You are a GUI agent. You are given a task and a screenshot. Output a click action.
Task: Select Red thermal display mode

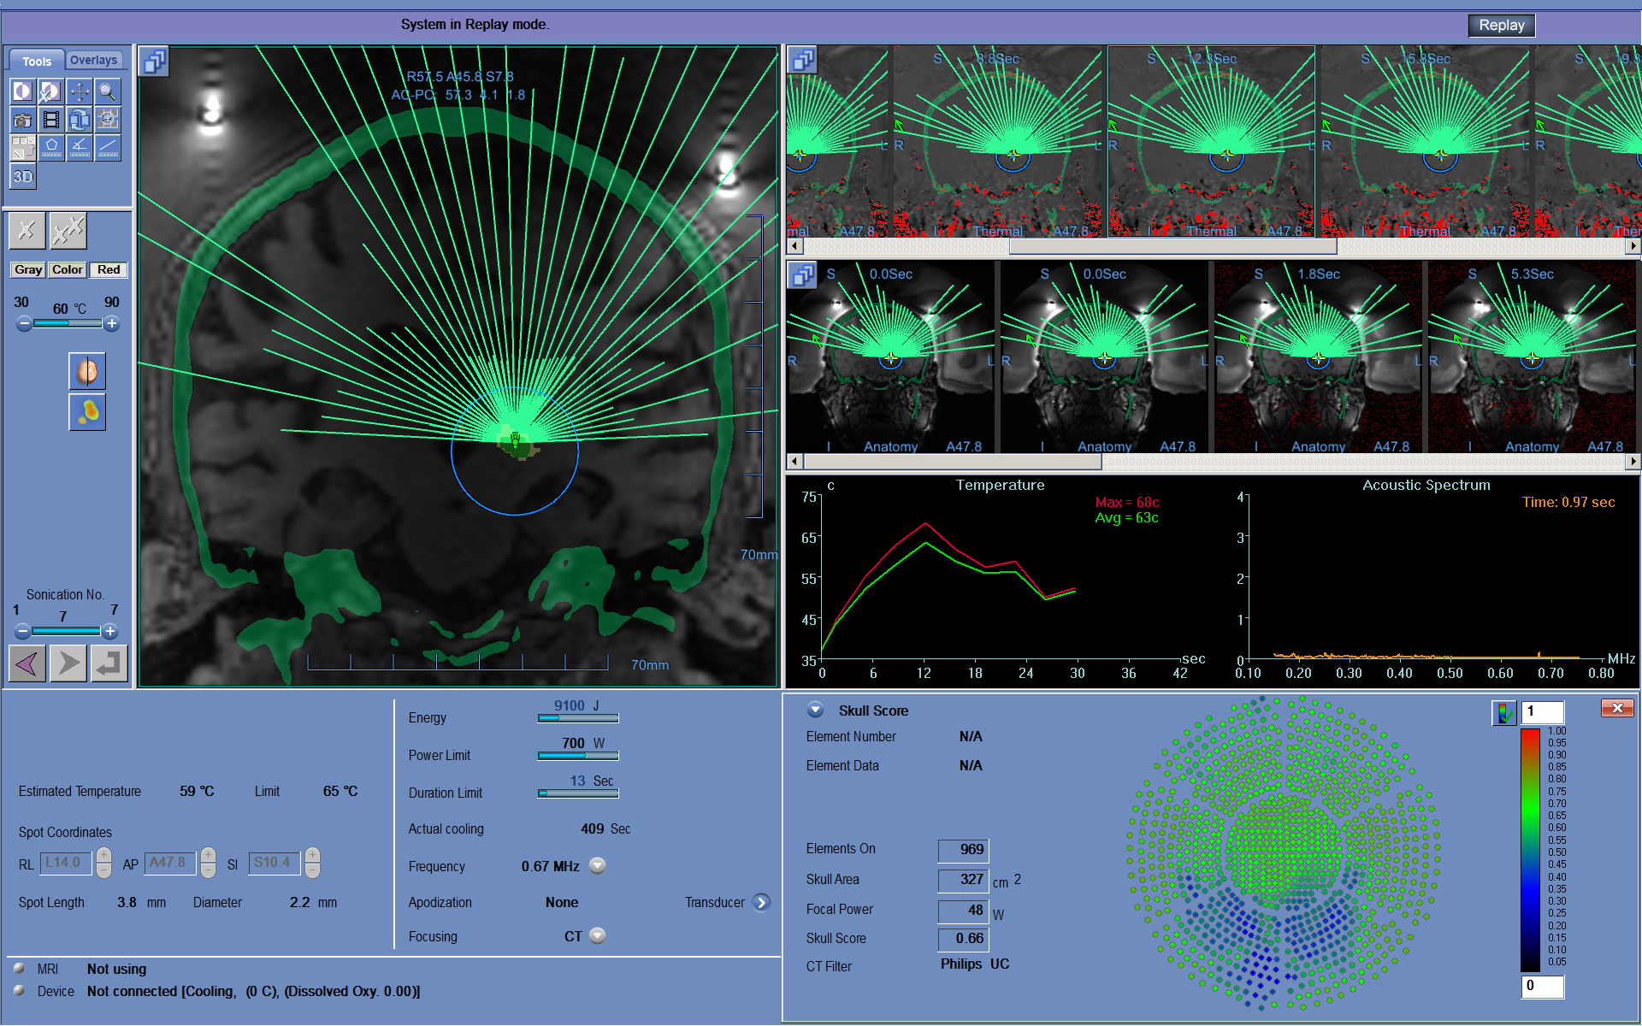pyautogui.click(x=109, y=270)
